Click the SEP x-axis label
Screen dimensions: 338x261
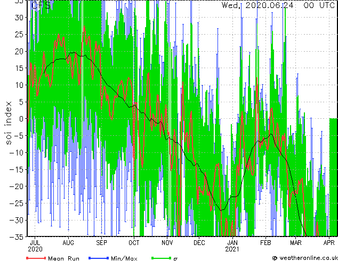[x=101, y=243]
